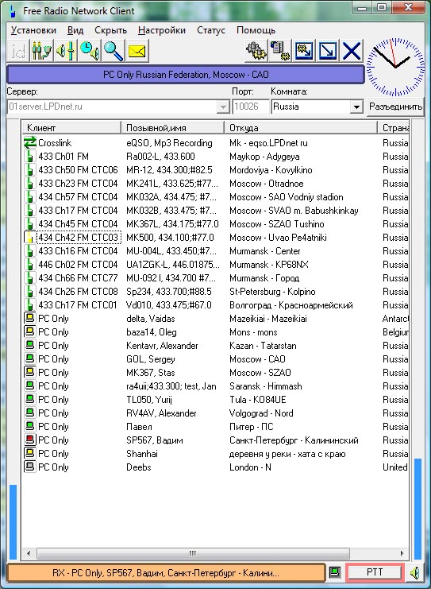Screen dimensions: 431x589
Task: Open the equalizer and microphone settings icon
Action: pyautogui.click(x=41, y=50)
